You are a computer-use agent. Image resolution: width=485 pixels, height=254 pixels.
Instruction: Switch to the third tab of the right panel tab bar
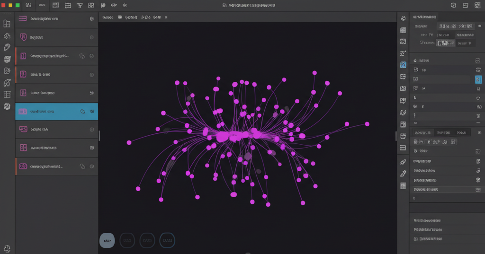pos(461,132)
